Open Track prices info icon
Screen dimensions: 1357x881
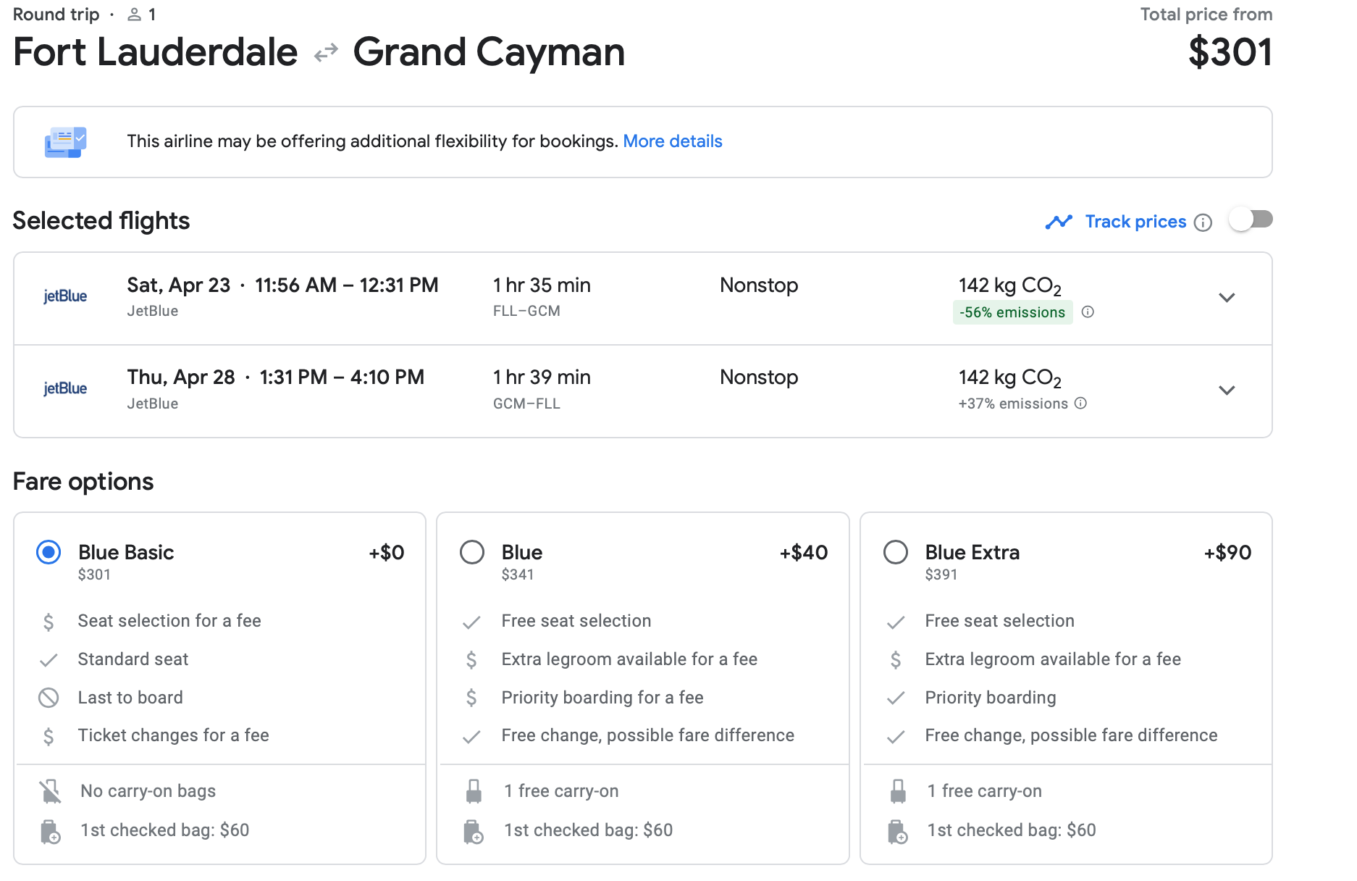pos(1203,222)
